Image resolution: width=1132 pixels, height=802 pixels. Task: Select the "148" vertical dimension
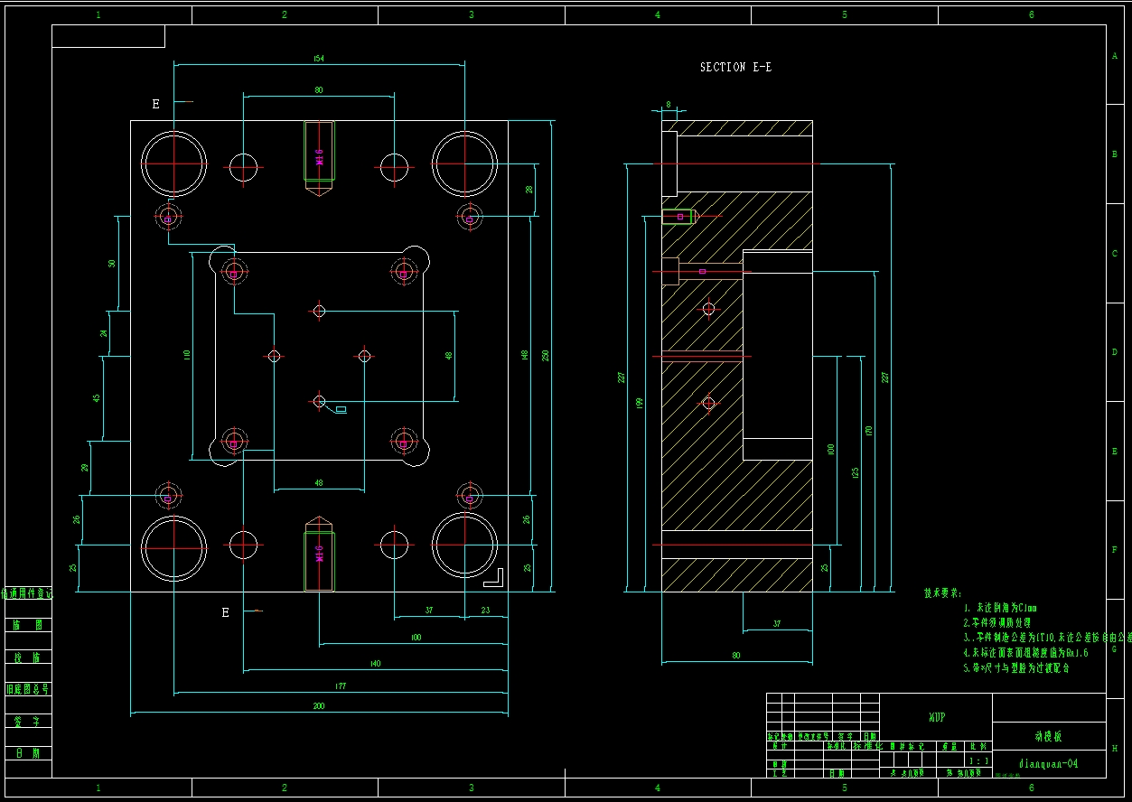[x=525, y=356]
